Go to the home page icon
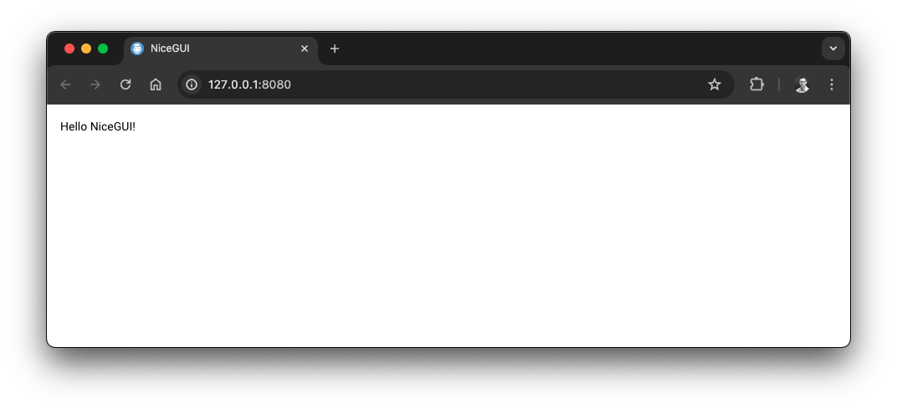 click(x=155, y=84)
